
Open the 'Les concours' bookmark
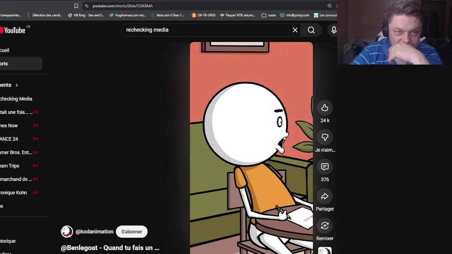tap(326, 15)
